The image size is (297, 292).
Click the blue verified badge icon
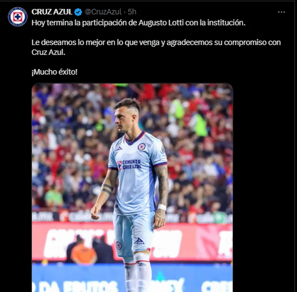[x=78, y=12]
